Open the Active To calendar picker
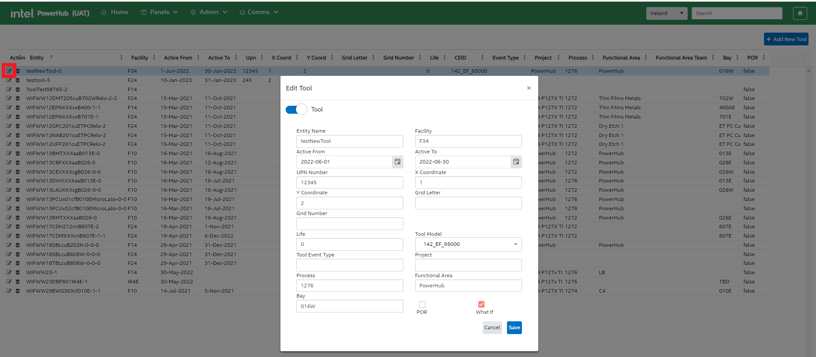The height and width of the screenshot is (357, 816). (516, 162)
